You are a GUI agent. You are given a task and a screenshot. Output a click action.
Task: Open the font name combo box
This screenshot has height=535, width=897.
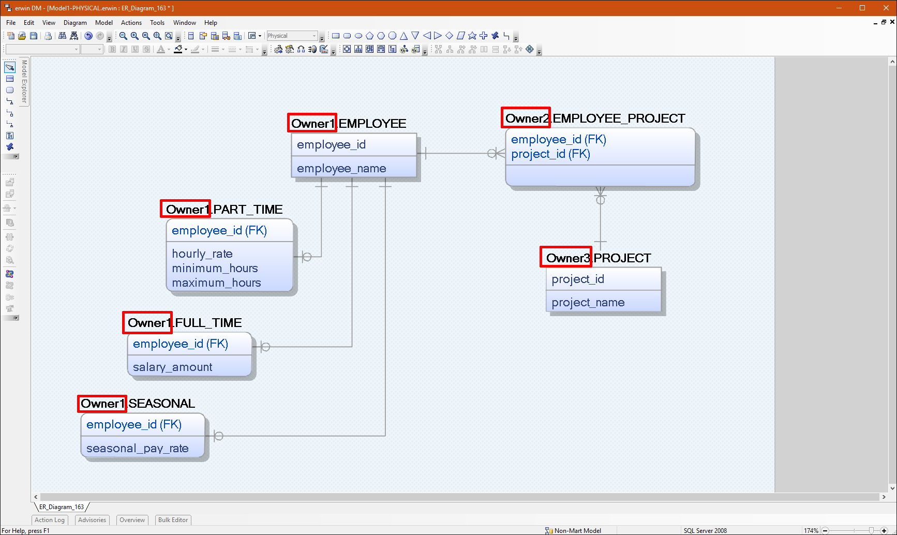click(x=41, y=49)
